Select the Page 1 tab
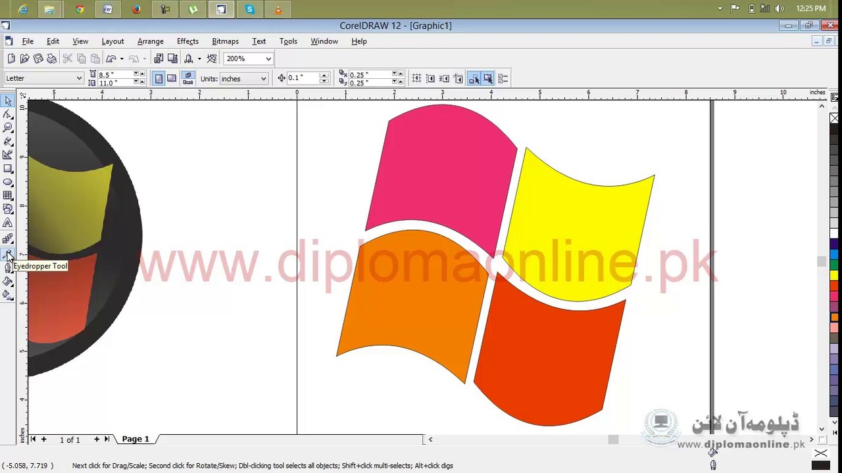Image resolution: width=842 pixels, height=473 pixels. tap(136, 439)
